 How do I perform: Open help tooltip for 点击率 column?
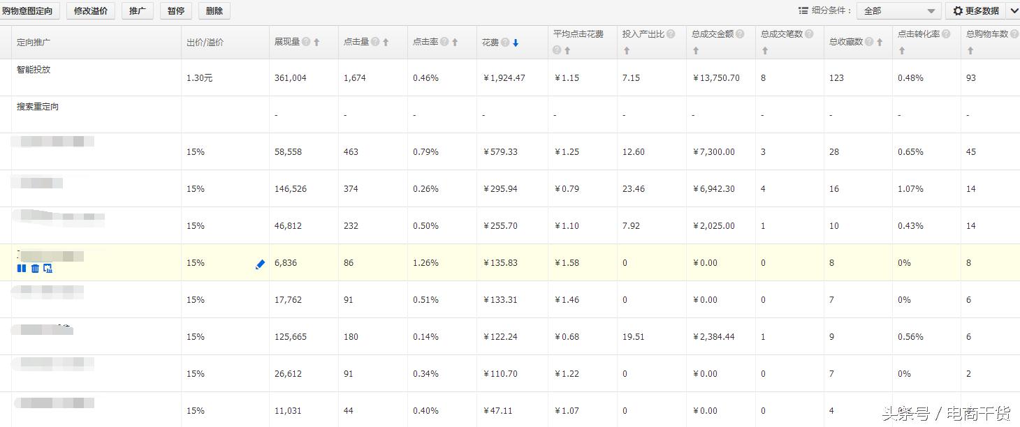click(x=444, y=42)
